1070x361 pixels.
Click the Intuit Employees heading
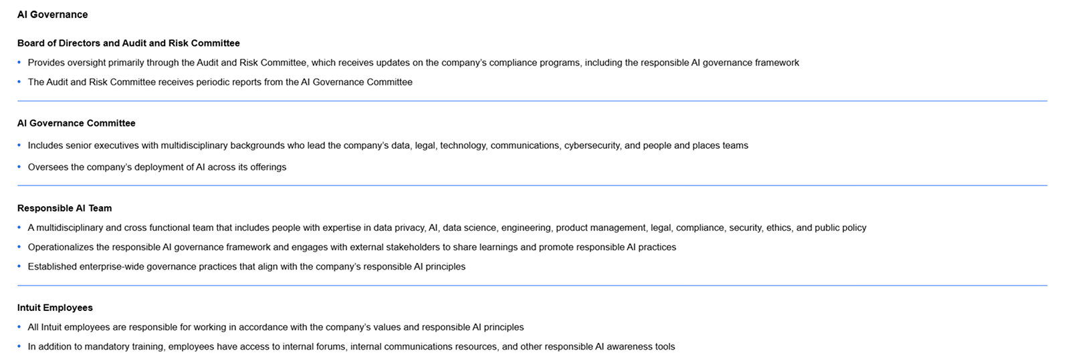click(x=55, y=308)
